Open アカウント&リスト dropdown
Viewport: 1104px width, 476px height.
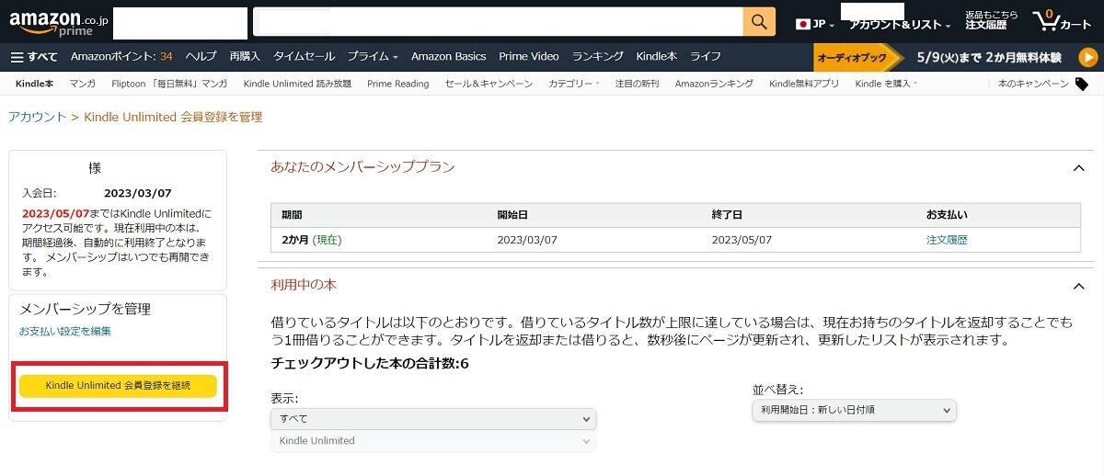coord(900,25)
